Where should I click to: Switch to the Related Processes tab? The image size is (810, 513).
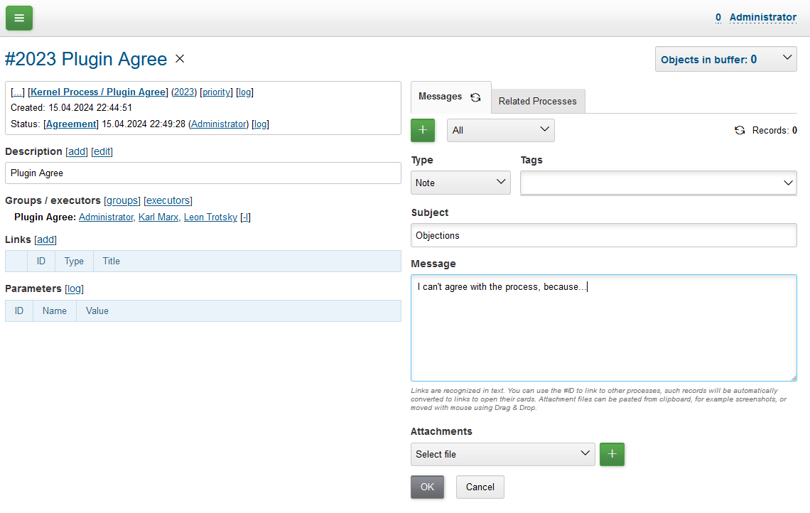[537, 101]
